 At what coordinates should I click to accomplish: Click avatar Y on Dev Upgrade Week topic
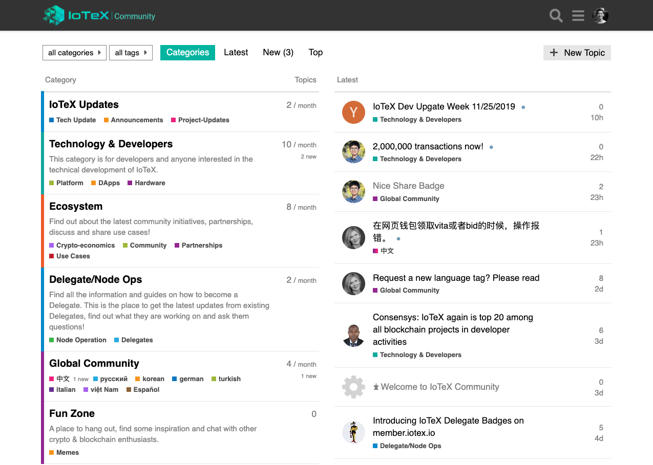353,112
